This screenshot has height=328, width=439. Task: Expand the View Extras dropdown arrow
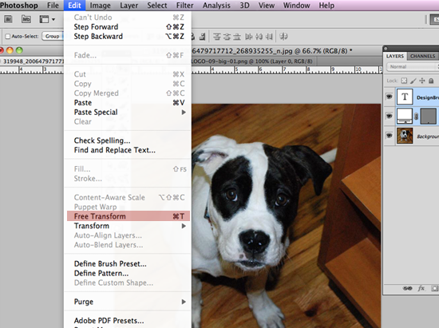click(x=53, y=20)
